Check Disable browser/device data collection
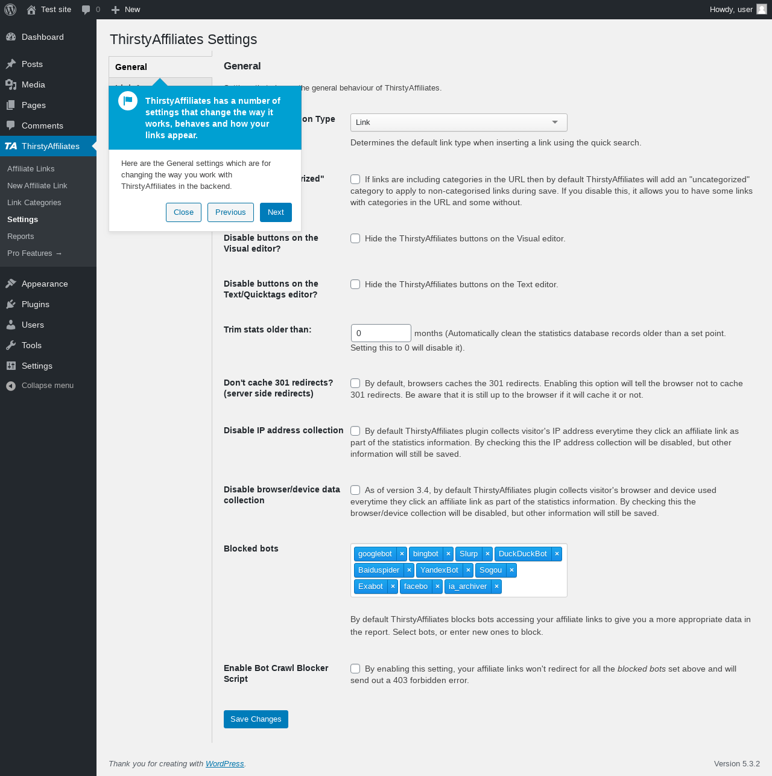772x776 pixels. (x=355, y=490)
